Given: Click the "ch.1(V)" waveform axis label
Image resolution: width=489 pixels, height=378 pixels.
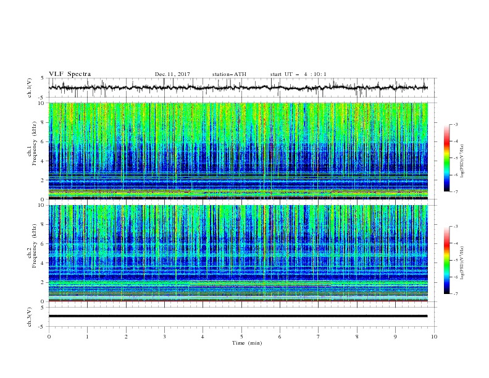Looking at the screenshot, I should [30, 88].
